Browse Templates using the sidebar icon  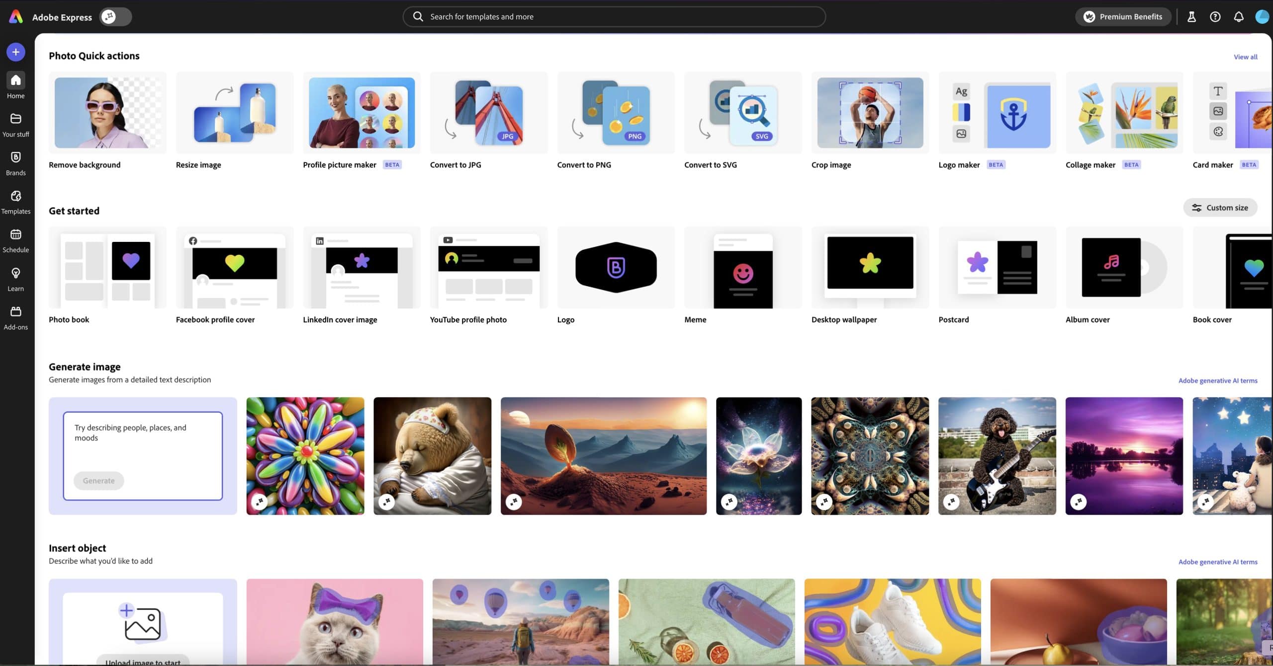pyautogui.click(x=15, y=201)
